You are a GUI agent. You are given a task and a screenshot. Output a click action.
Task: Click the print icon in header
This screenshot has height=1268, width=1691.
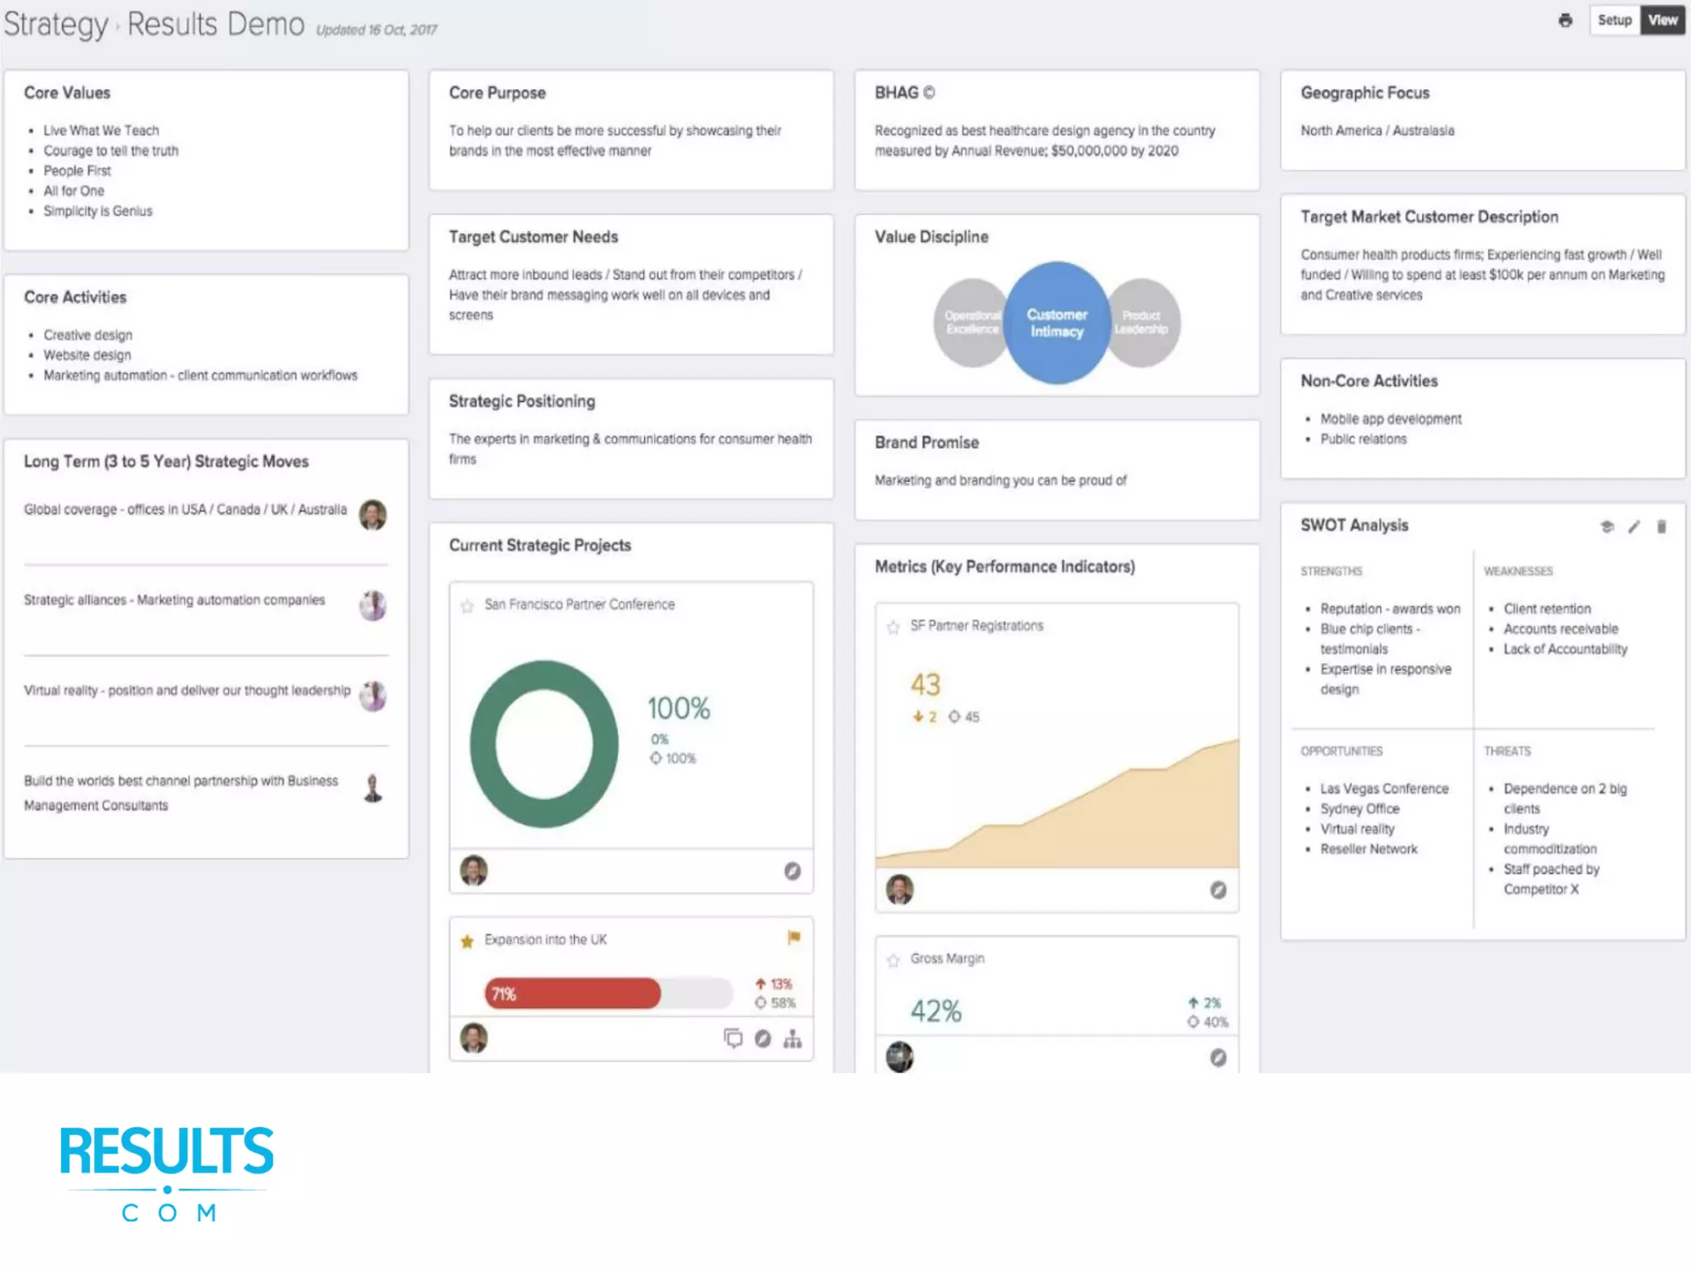(x=1565, y=21)
